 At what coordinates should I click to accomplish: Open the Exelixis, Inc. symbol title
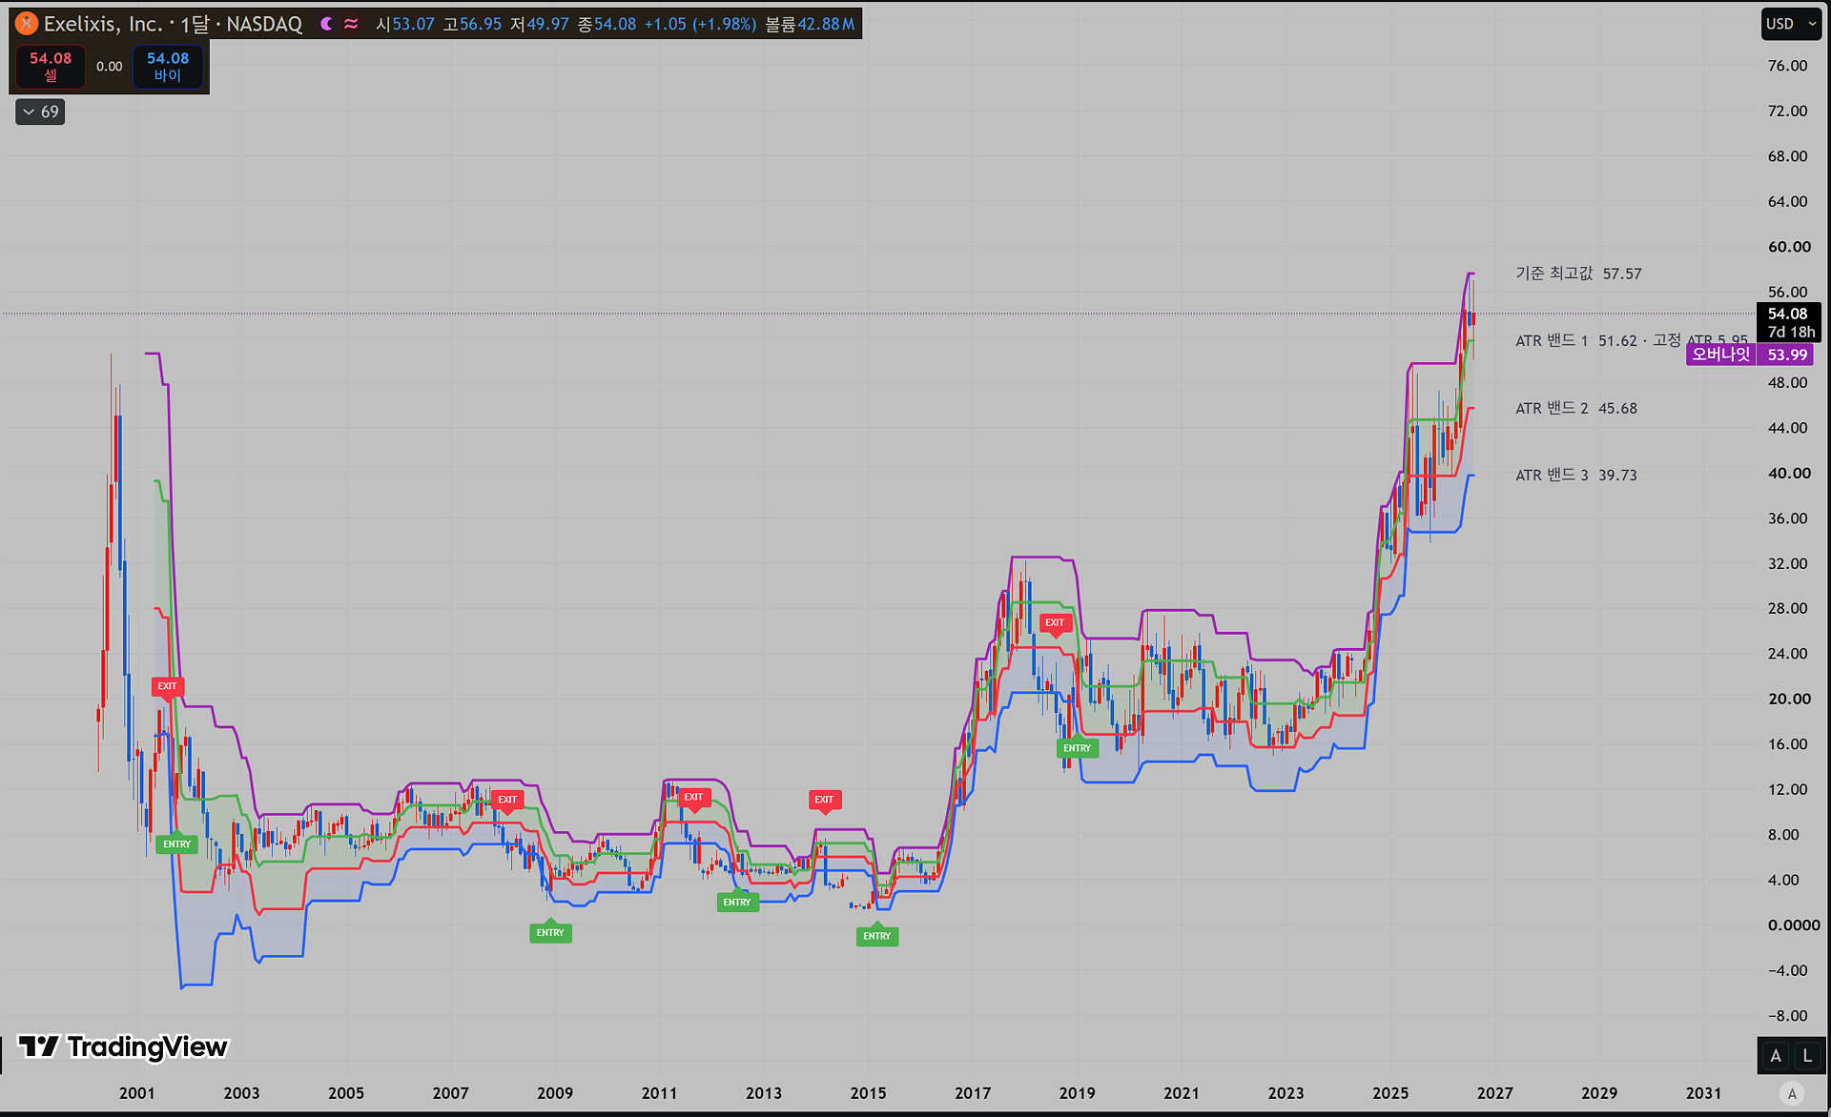(103, 24)
